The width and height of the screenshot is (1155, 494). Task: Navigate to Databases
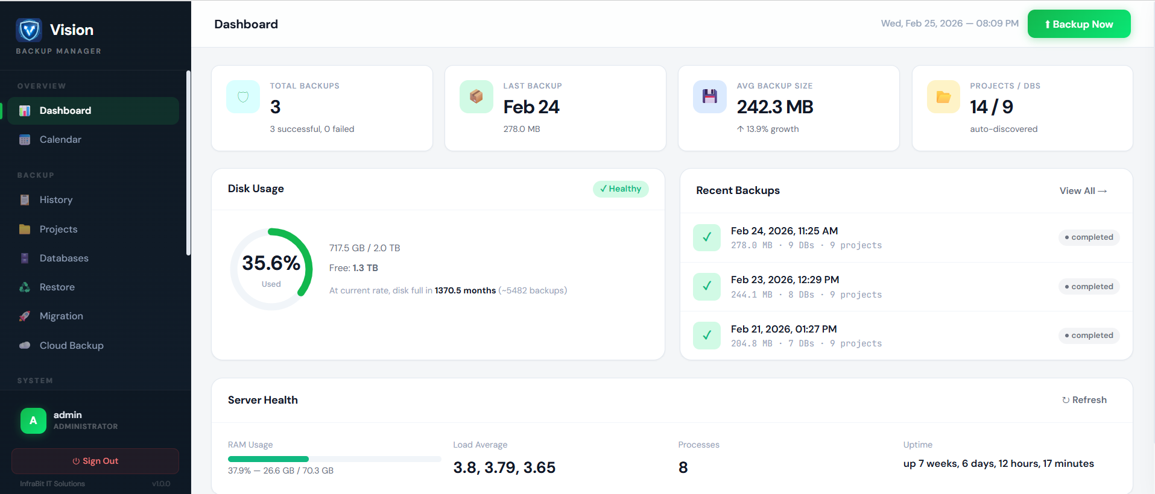tap(93, 258)
